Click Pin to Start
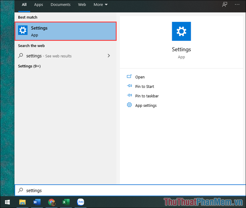 click(145, 86)
